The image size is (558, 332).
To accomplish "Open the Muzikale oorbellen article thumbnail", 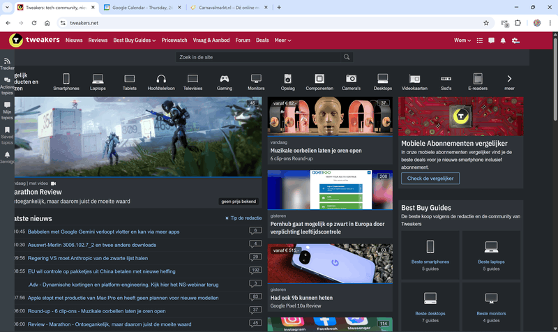I will tap(330, 116).
